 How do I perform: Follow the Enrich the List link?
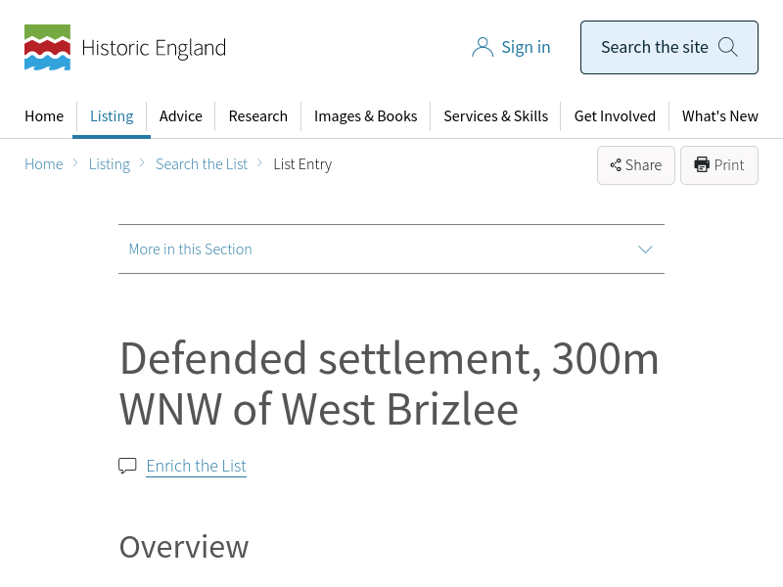coord(196,466)
